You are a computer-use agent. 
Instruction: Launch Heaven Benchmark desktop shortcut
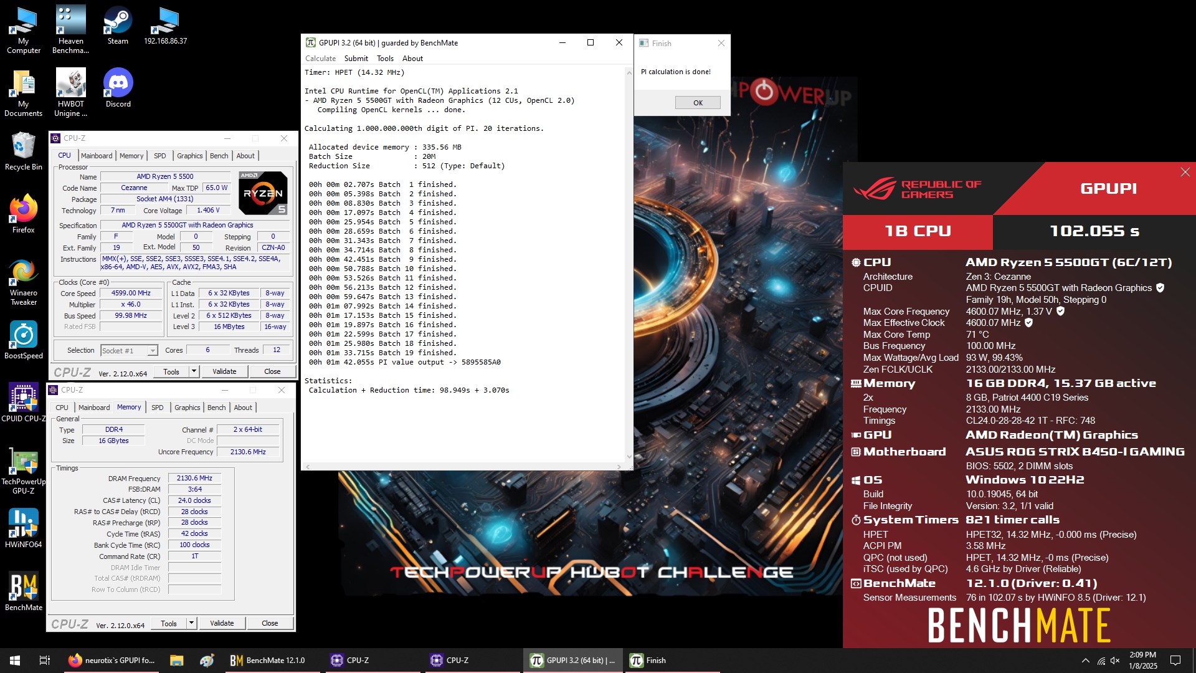click(70, 31)
